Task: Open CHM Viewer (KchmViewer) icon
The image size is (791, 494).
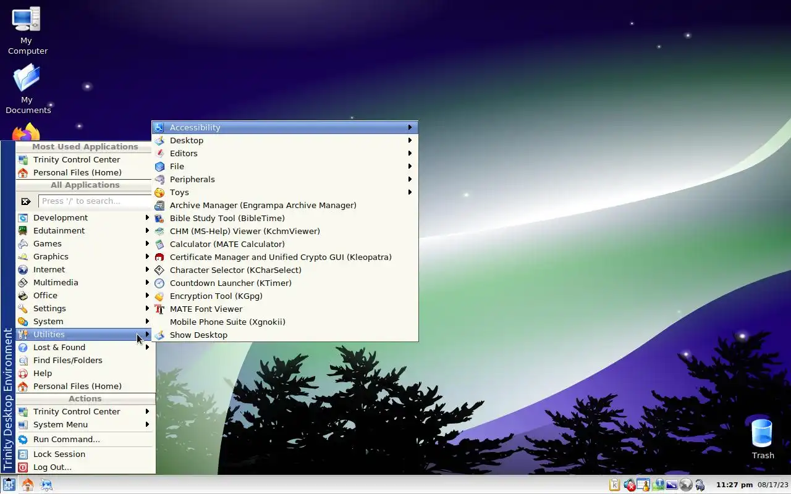Action: 159,231
